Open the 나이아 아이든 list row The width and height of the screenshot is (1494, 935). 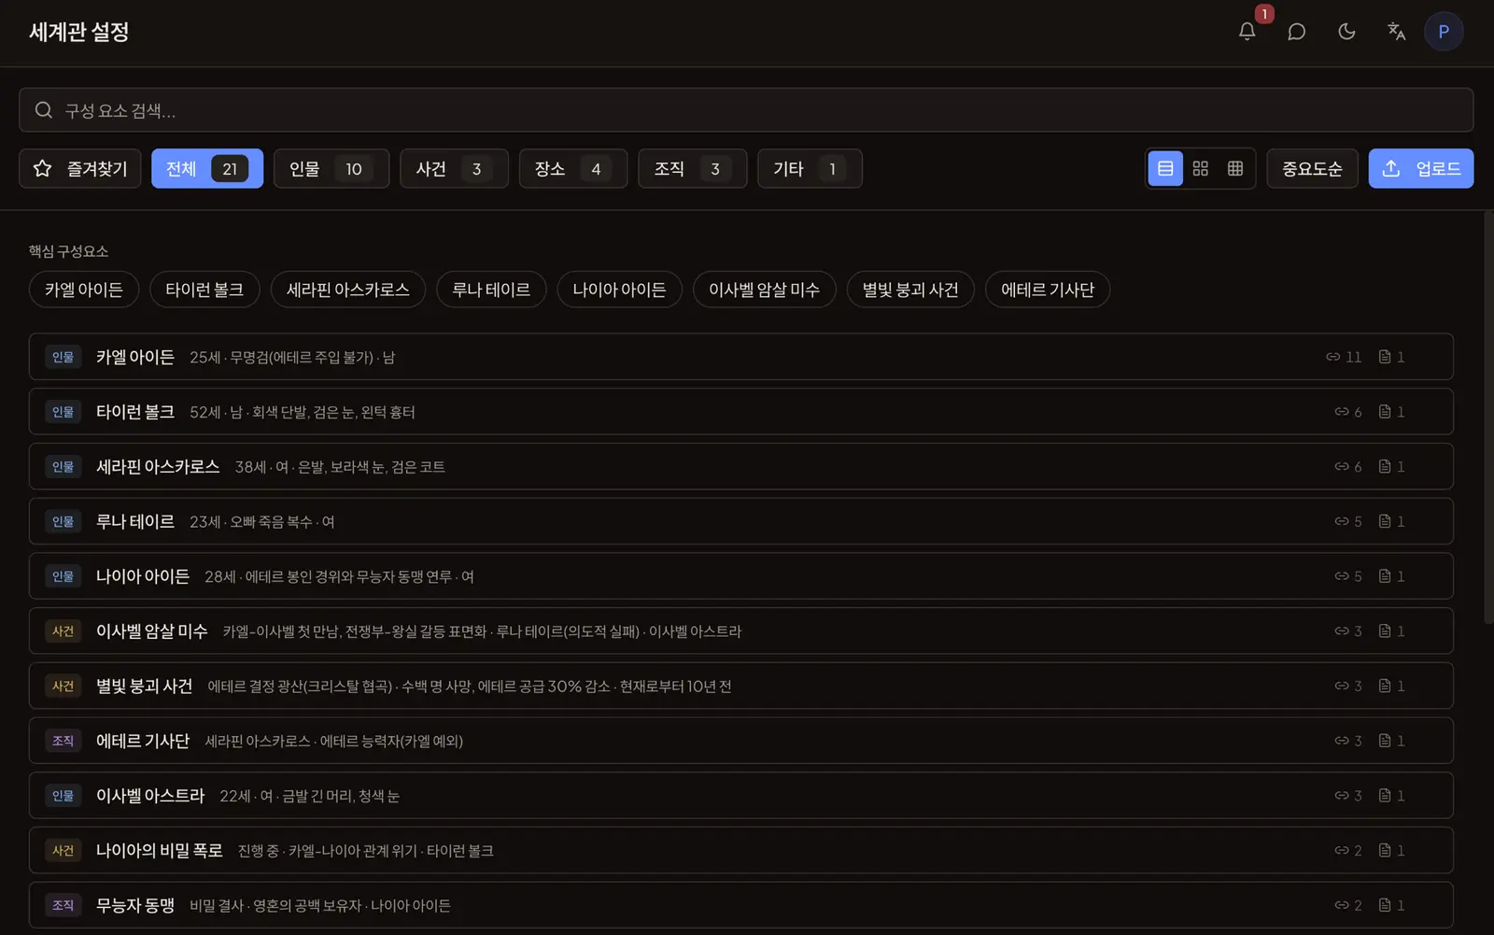(741, 576)
